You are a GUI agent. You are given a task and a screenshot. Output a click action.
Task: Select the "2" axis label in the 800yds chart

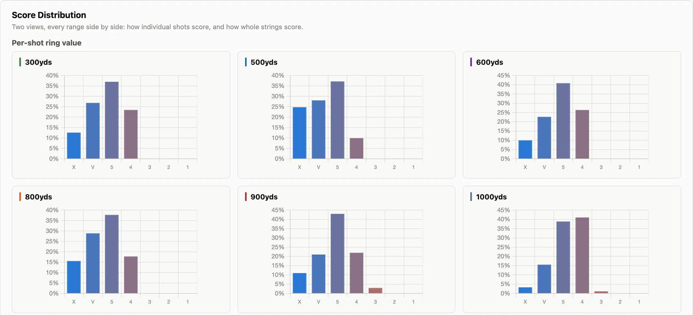[169, 302]
